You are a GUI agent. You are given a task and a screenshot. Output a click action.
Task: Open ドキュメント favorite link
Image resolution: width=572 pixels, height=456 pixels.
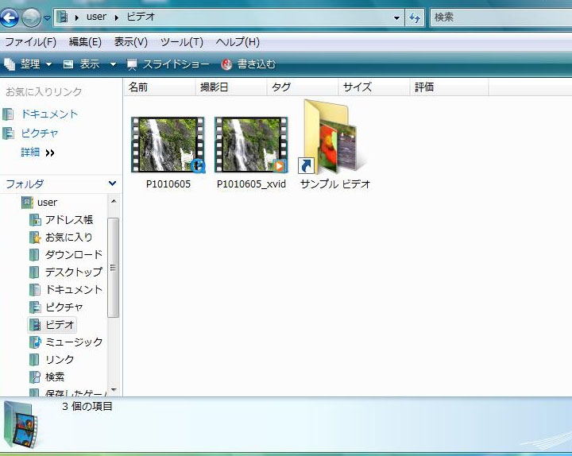tap(49, 114)
